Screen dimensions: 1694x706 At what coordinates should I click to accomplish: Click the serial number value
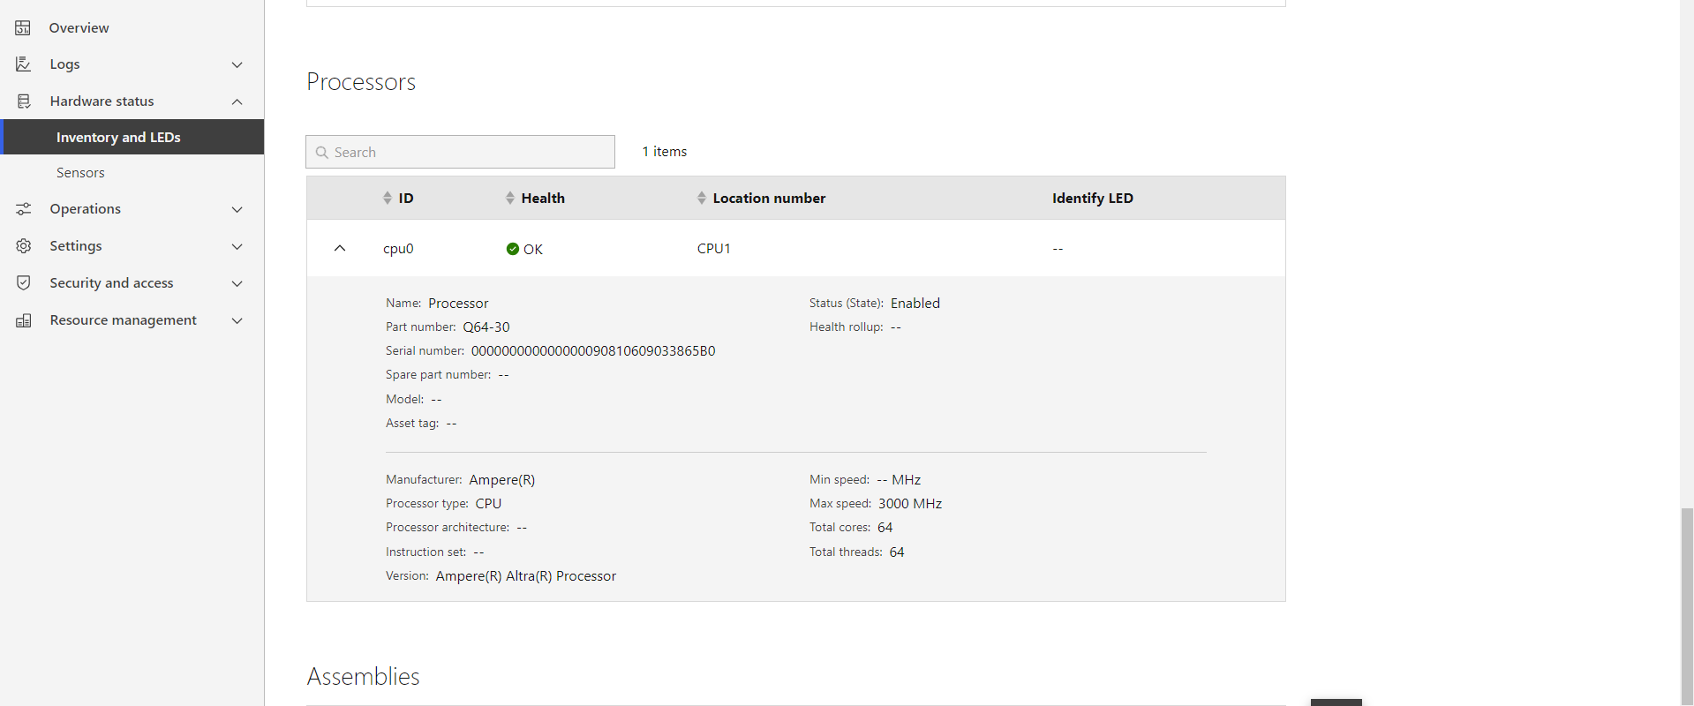pos(593,351)
